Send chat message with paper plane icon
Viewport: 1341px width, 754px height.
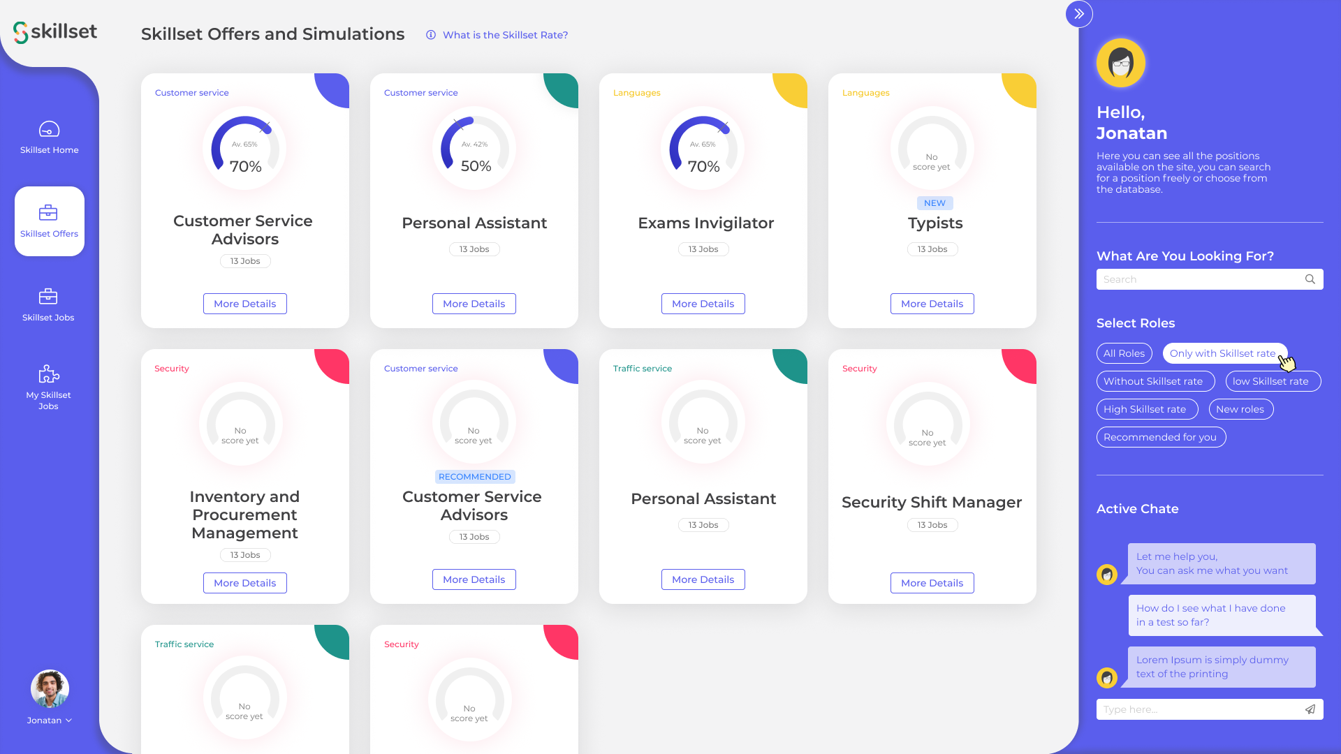(x=1310, y=709)
